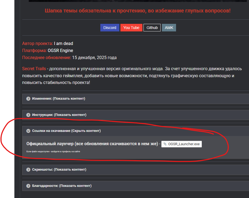Image resolution: width=249 pixels, height=198 pixels.
Task: Expand the Скриншоты spoiler chevron
Action: [28, 170]
